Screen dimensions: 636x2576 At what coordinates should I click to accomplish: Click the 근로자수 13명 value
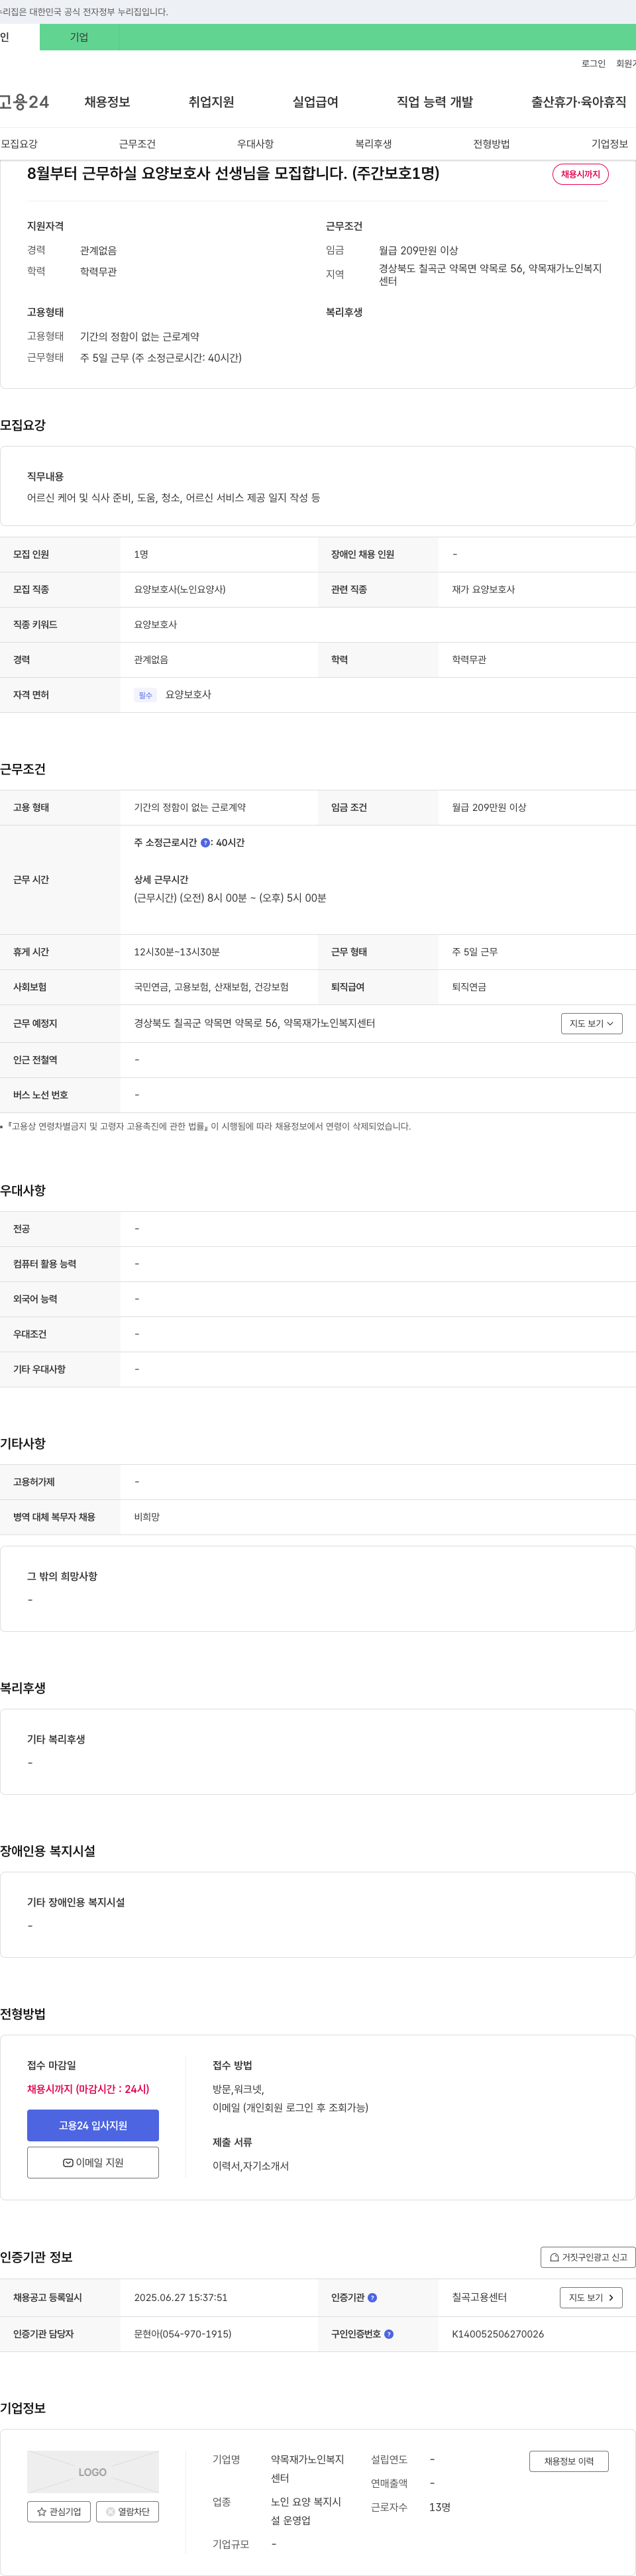[440, 2507]
